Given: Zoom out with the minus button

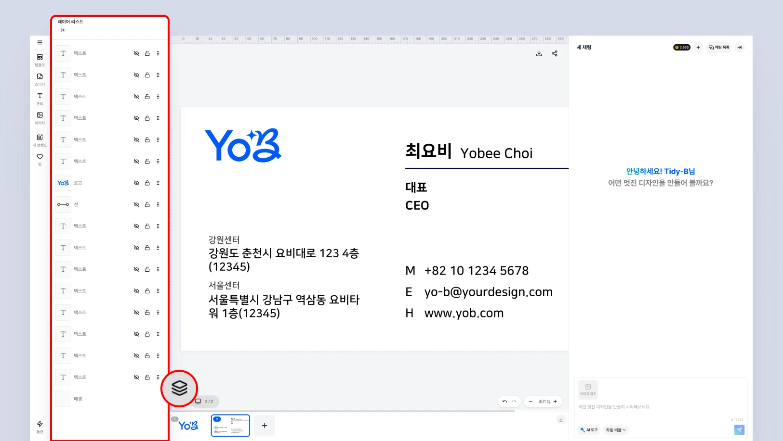Looking at the screenshot, I should [531, 402].
